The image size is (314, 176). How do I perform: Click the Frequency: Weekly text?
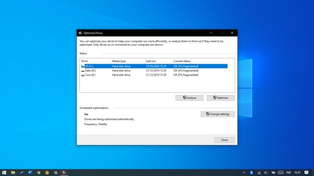[x=96, y=124]
